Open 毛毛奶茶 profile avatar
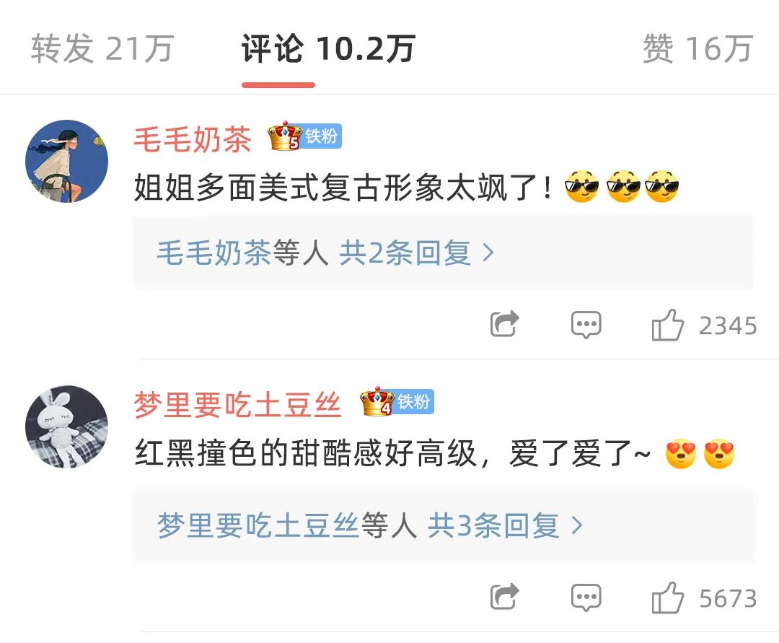The image size is (779, 643). [66, 161]
